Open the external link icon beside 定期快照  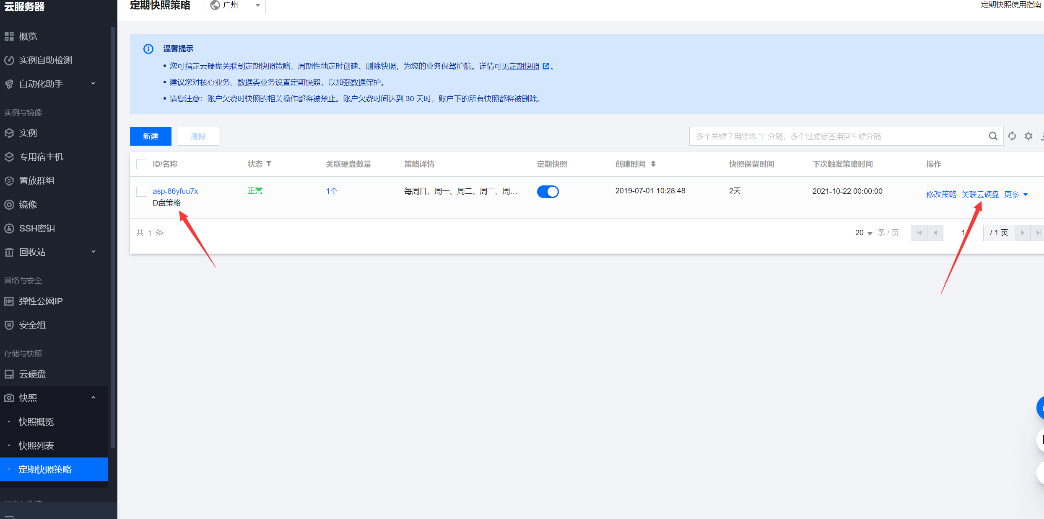click(546, 66)
